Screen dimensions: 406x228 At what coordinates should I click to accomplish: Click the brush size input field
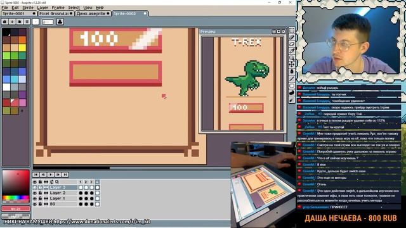[x=48, y=22]
